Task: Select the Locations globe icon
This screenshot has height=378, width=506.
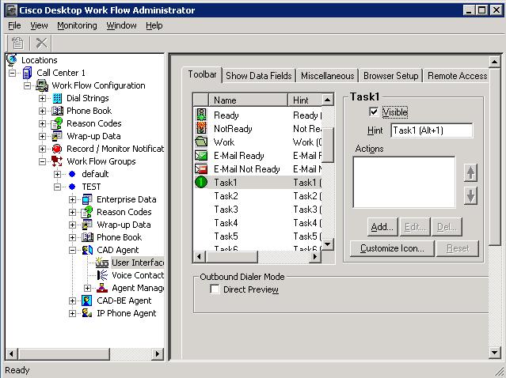Action: click(x=12, y=60)
